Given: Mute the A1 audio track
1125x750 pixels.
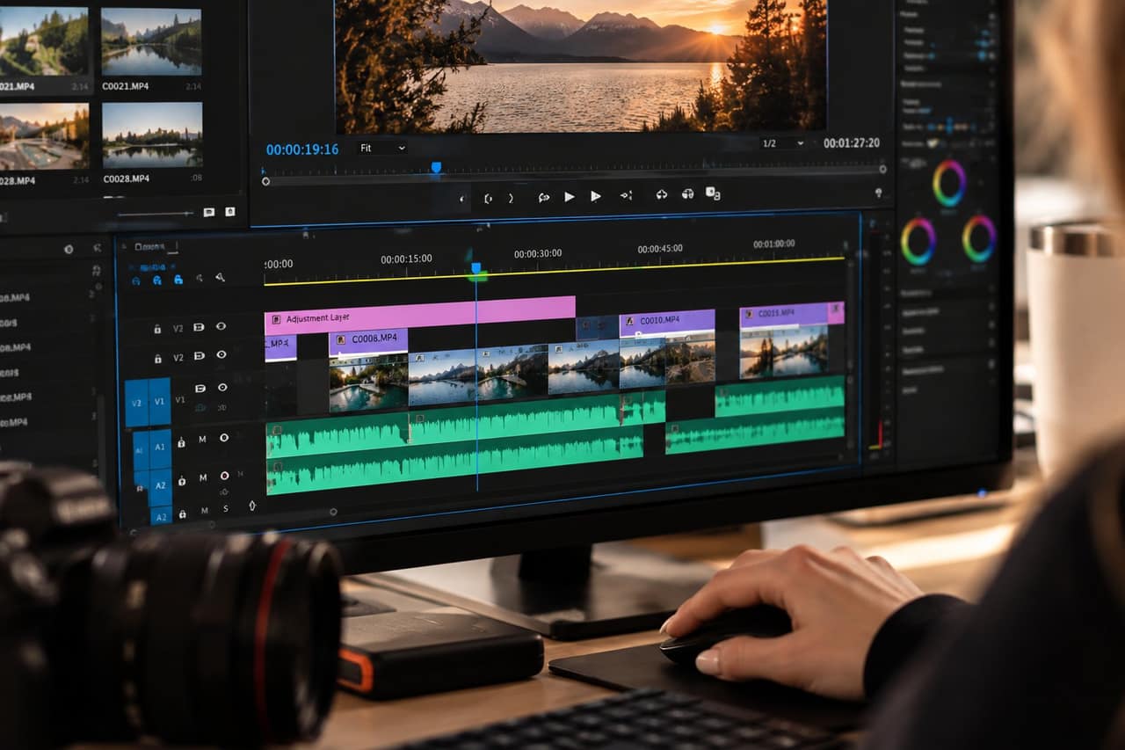Looking at the screenshot, I should [202, 439].
